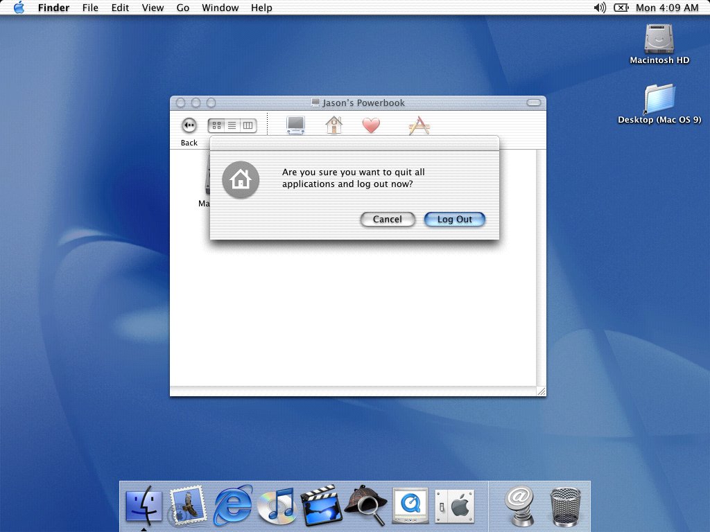710x532 pixels.
Task: Open the Edit menu
Action: tap(120, 8)
